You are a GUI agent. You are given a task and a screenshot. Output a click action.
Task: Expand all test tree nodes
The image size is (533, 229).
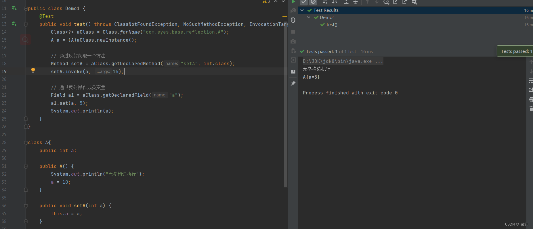tap(346, 2)
